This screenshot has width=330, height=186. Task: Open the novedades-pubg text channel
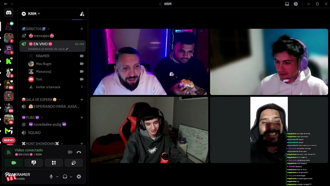point(53,125)
